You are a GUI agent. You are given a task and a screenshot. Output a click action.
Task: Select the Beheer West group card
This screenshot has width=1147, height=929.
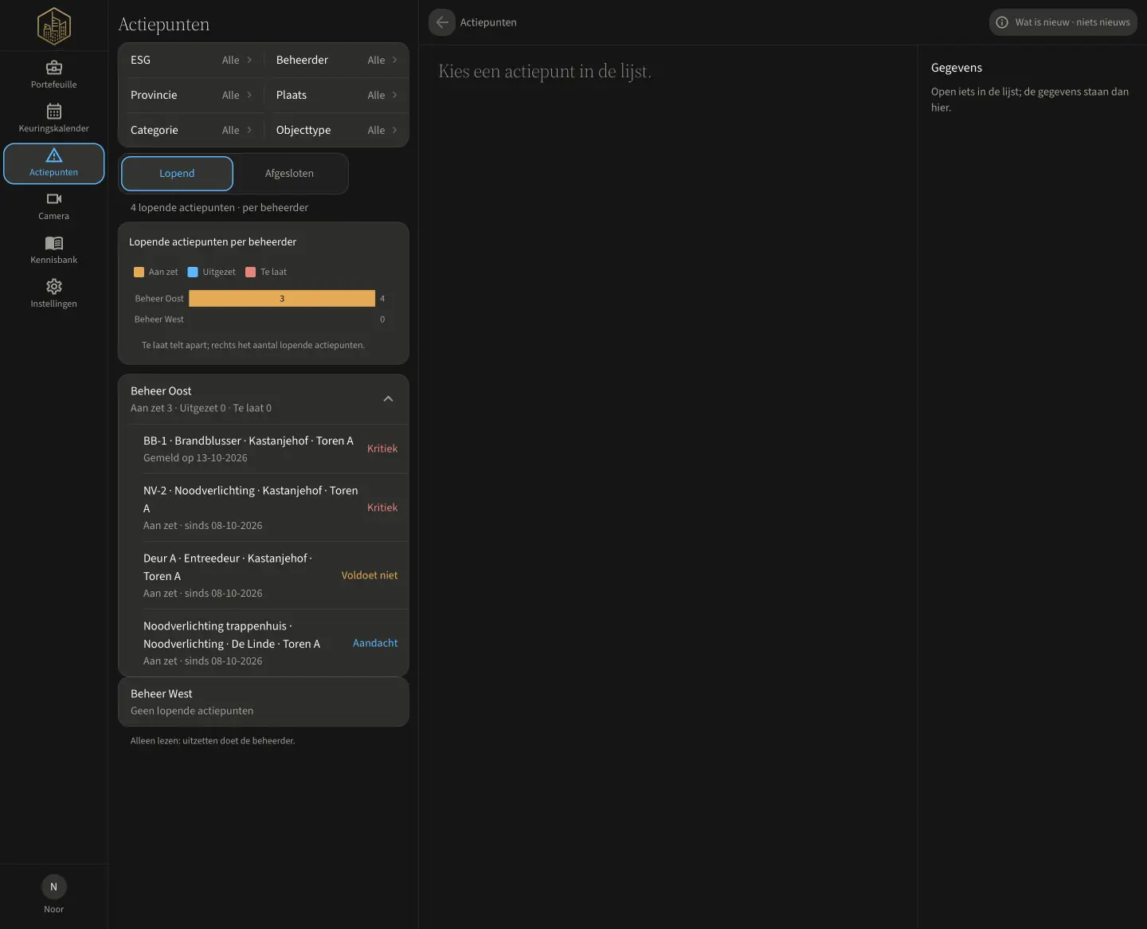coord(264,702)
